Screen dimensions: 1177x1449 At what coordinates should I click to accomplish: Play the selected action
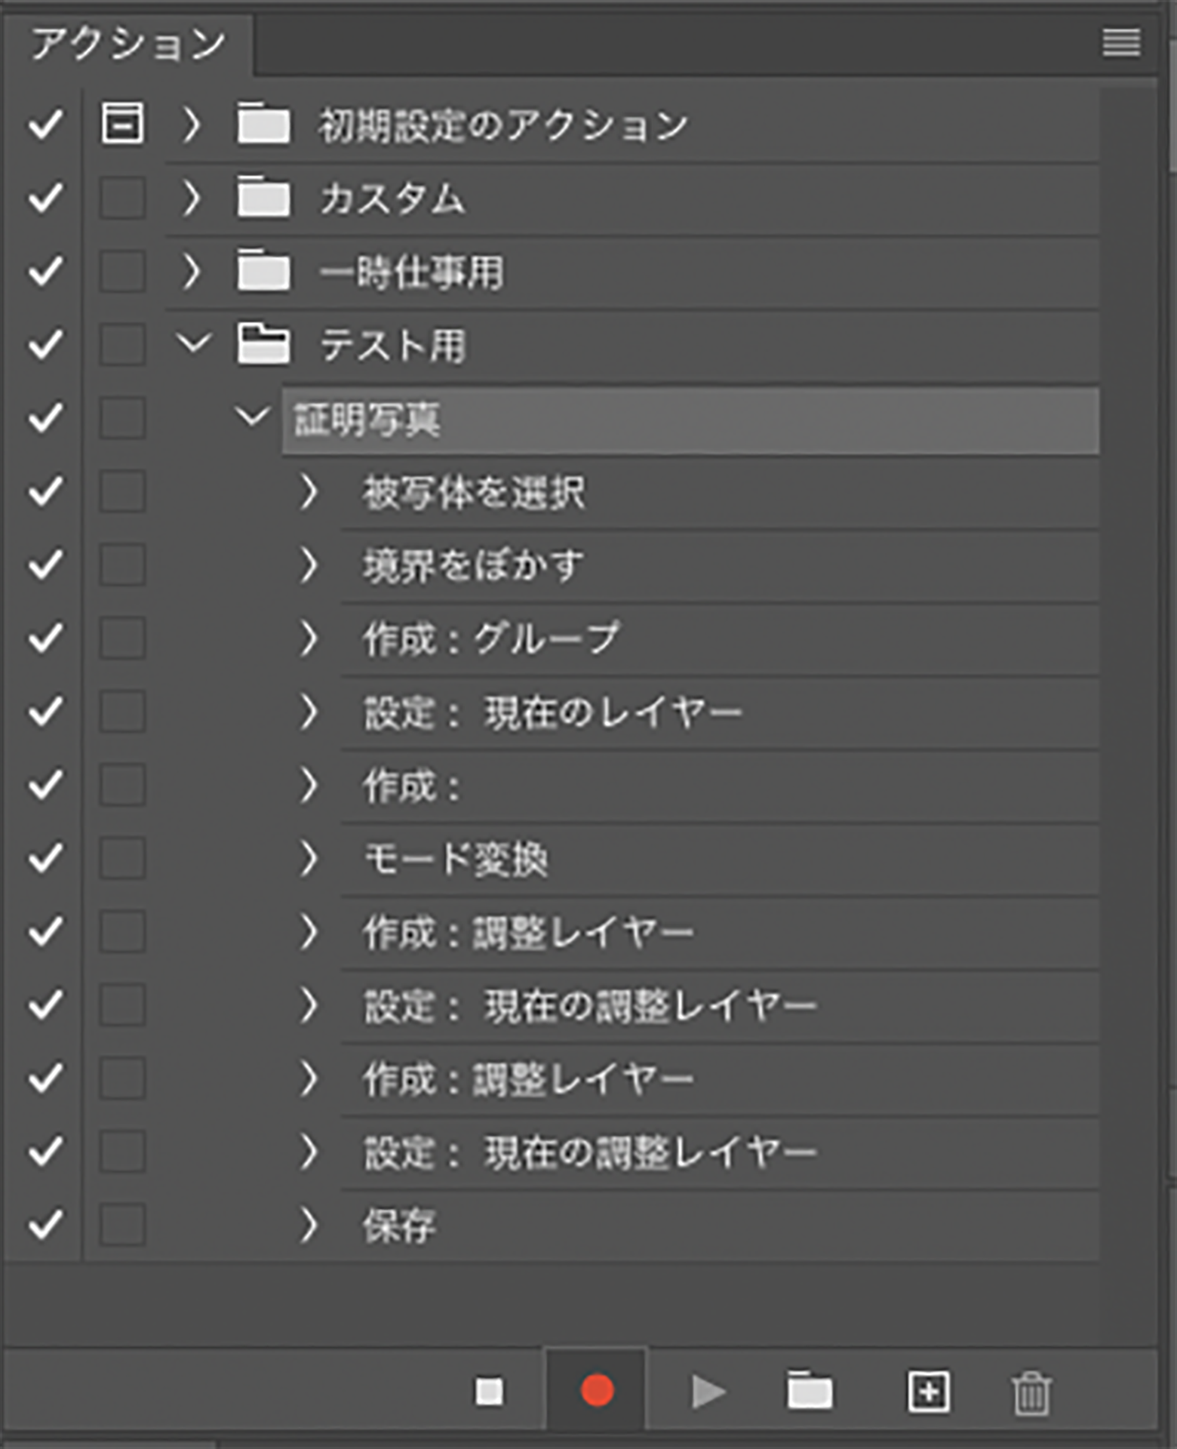[x=708, y=1391]
